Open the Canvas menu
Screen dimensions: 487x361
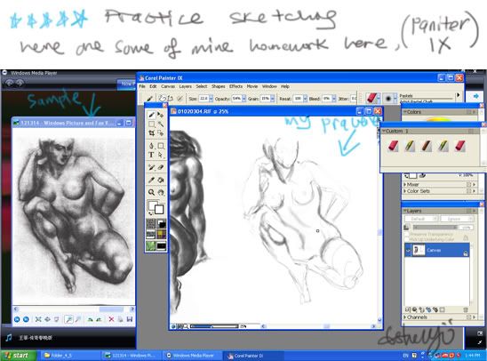click(168, 86)
